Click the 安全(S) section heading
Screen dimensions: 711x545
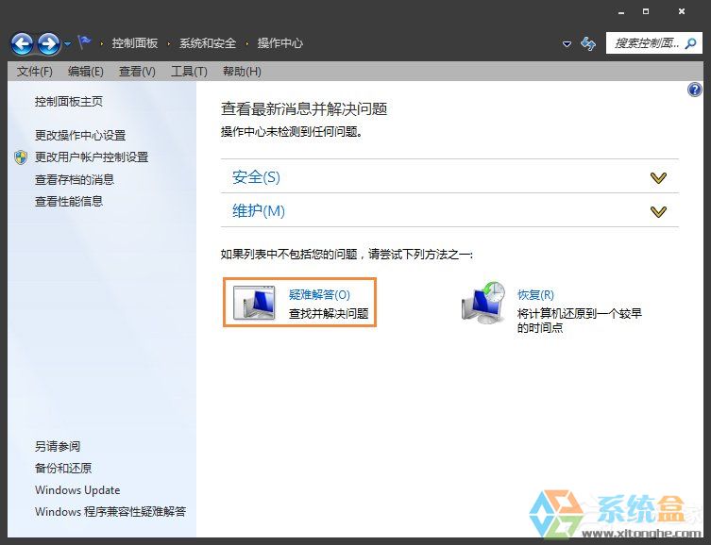[256, 177]
